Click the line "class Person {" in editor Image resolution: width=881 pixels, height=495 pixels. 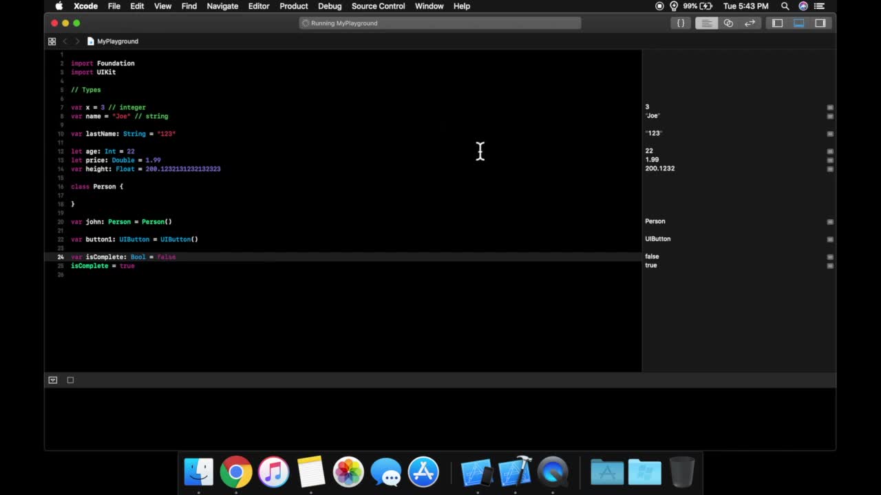97,186
